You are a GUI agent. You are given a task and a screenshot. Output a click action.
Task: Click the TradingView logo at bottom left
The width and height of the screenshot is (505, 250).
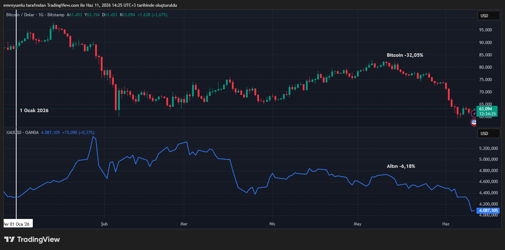pyautogui.click(x=32, y=239)
